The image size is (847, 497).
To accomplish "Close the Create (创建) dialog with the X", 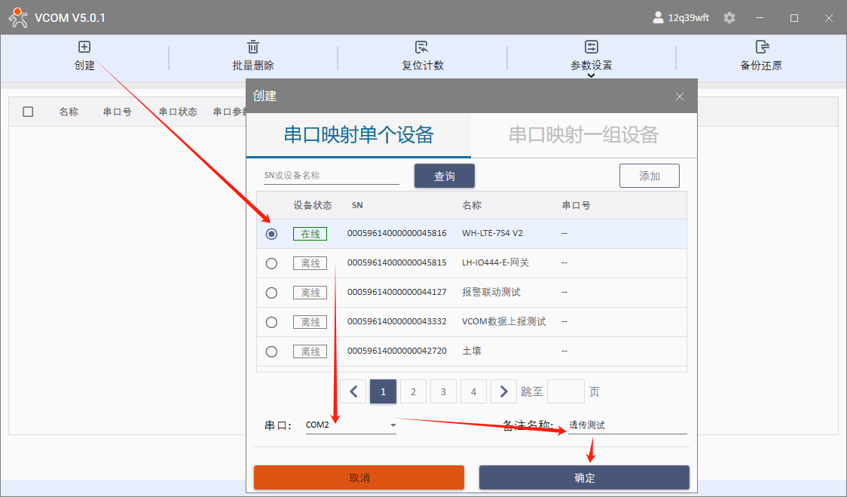I will click(x=680, y=97).
